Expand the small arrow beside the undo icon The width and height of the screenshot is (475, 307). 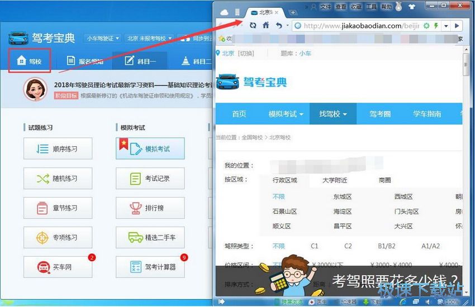[287, 26]
